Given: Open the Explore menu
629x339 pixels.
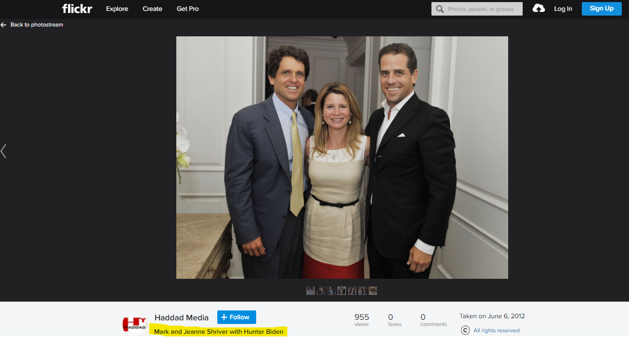Looking at the screenshot, I should click(x=117, y=9).
